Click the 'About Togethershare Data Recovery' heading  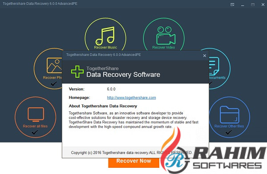click(103, 106)
